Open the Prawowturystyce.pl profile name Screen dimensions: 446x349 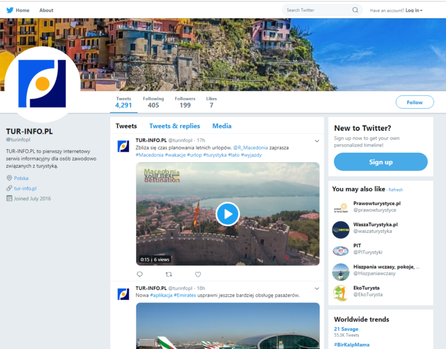377,203
